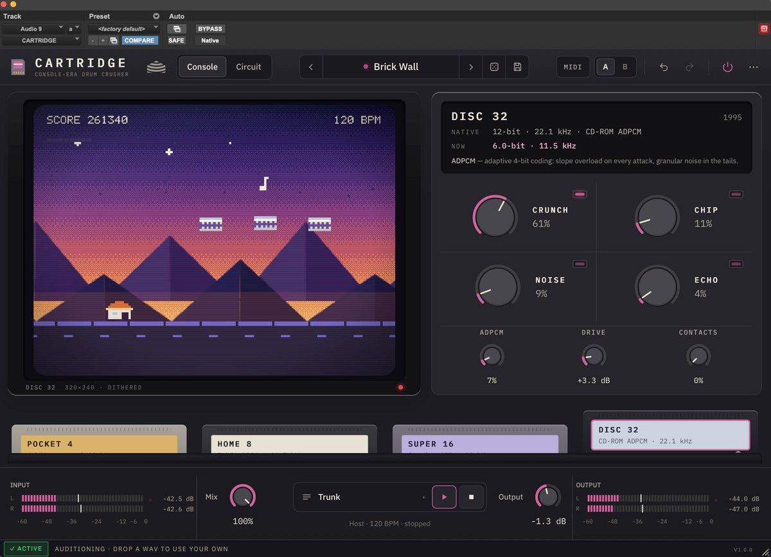Toggle the BYPASS button
Image resolution: width=771 pixels, height=557 pixels.
210,29
